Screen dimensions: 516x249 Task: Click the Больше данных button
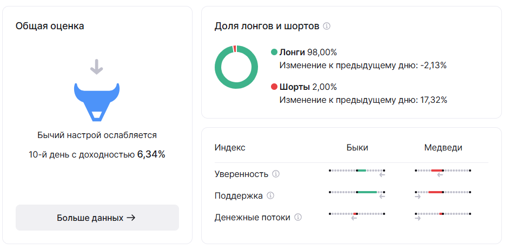click(x=97, y=218)
